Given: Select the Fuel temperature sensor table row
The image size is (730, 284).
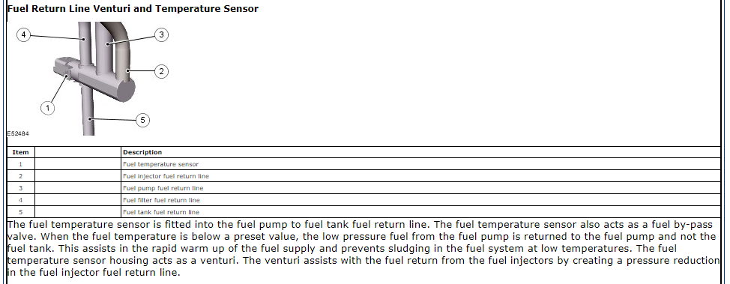Looking at the screenshot, I should coord(364,164).
